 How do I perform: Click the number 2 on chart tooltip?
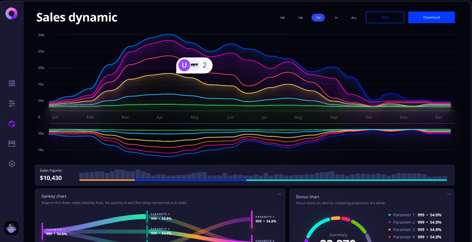pyautogui.click(x=205, y=65)
